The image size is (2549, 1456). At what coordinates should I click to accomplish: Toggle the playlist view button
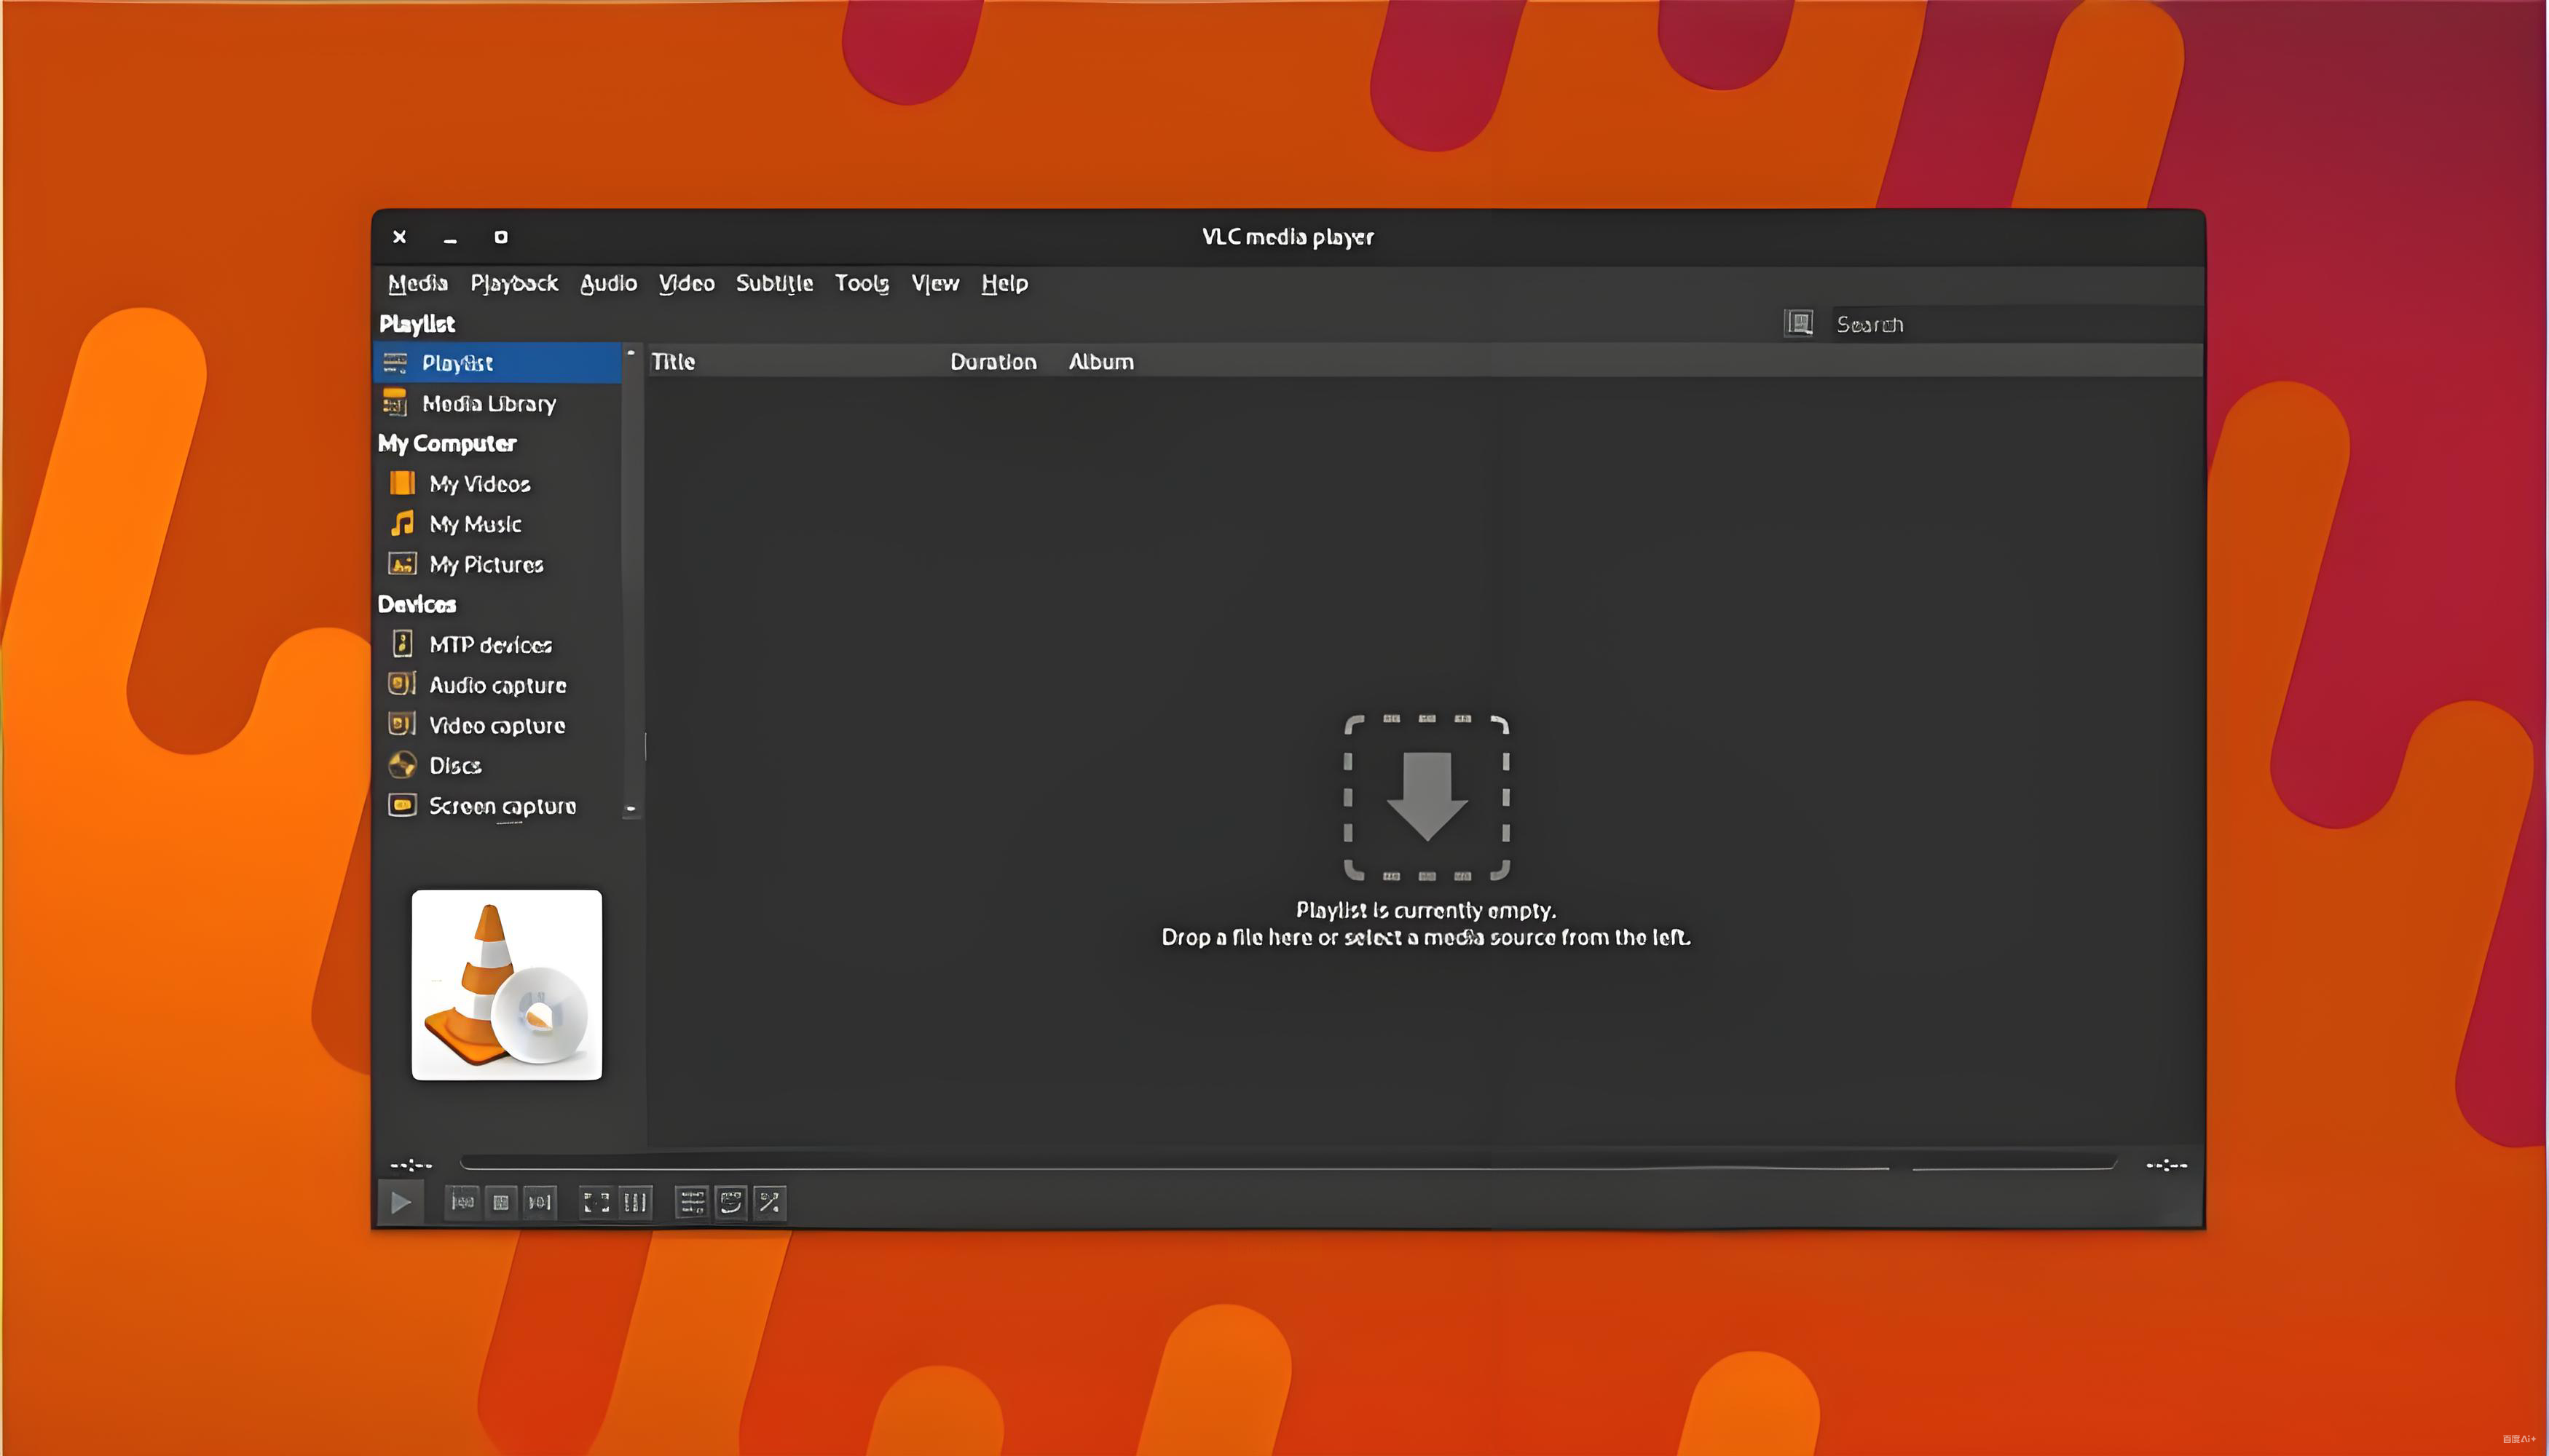pos(691,1202)
